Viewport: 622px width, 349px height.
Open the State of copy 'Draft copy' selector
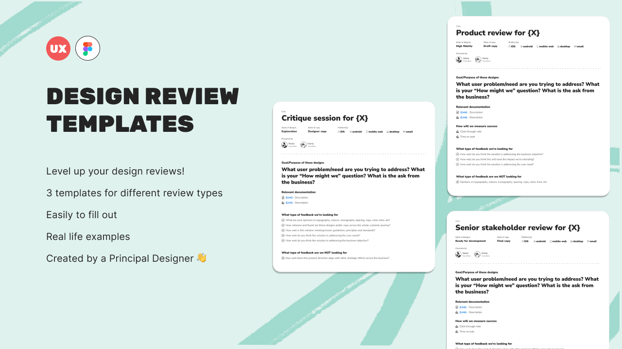(490, 46)
